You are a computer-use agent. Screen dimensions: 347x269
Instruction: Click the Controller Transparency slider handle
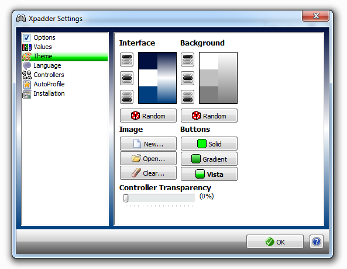[126, 198]
